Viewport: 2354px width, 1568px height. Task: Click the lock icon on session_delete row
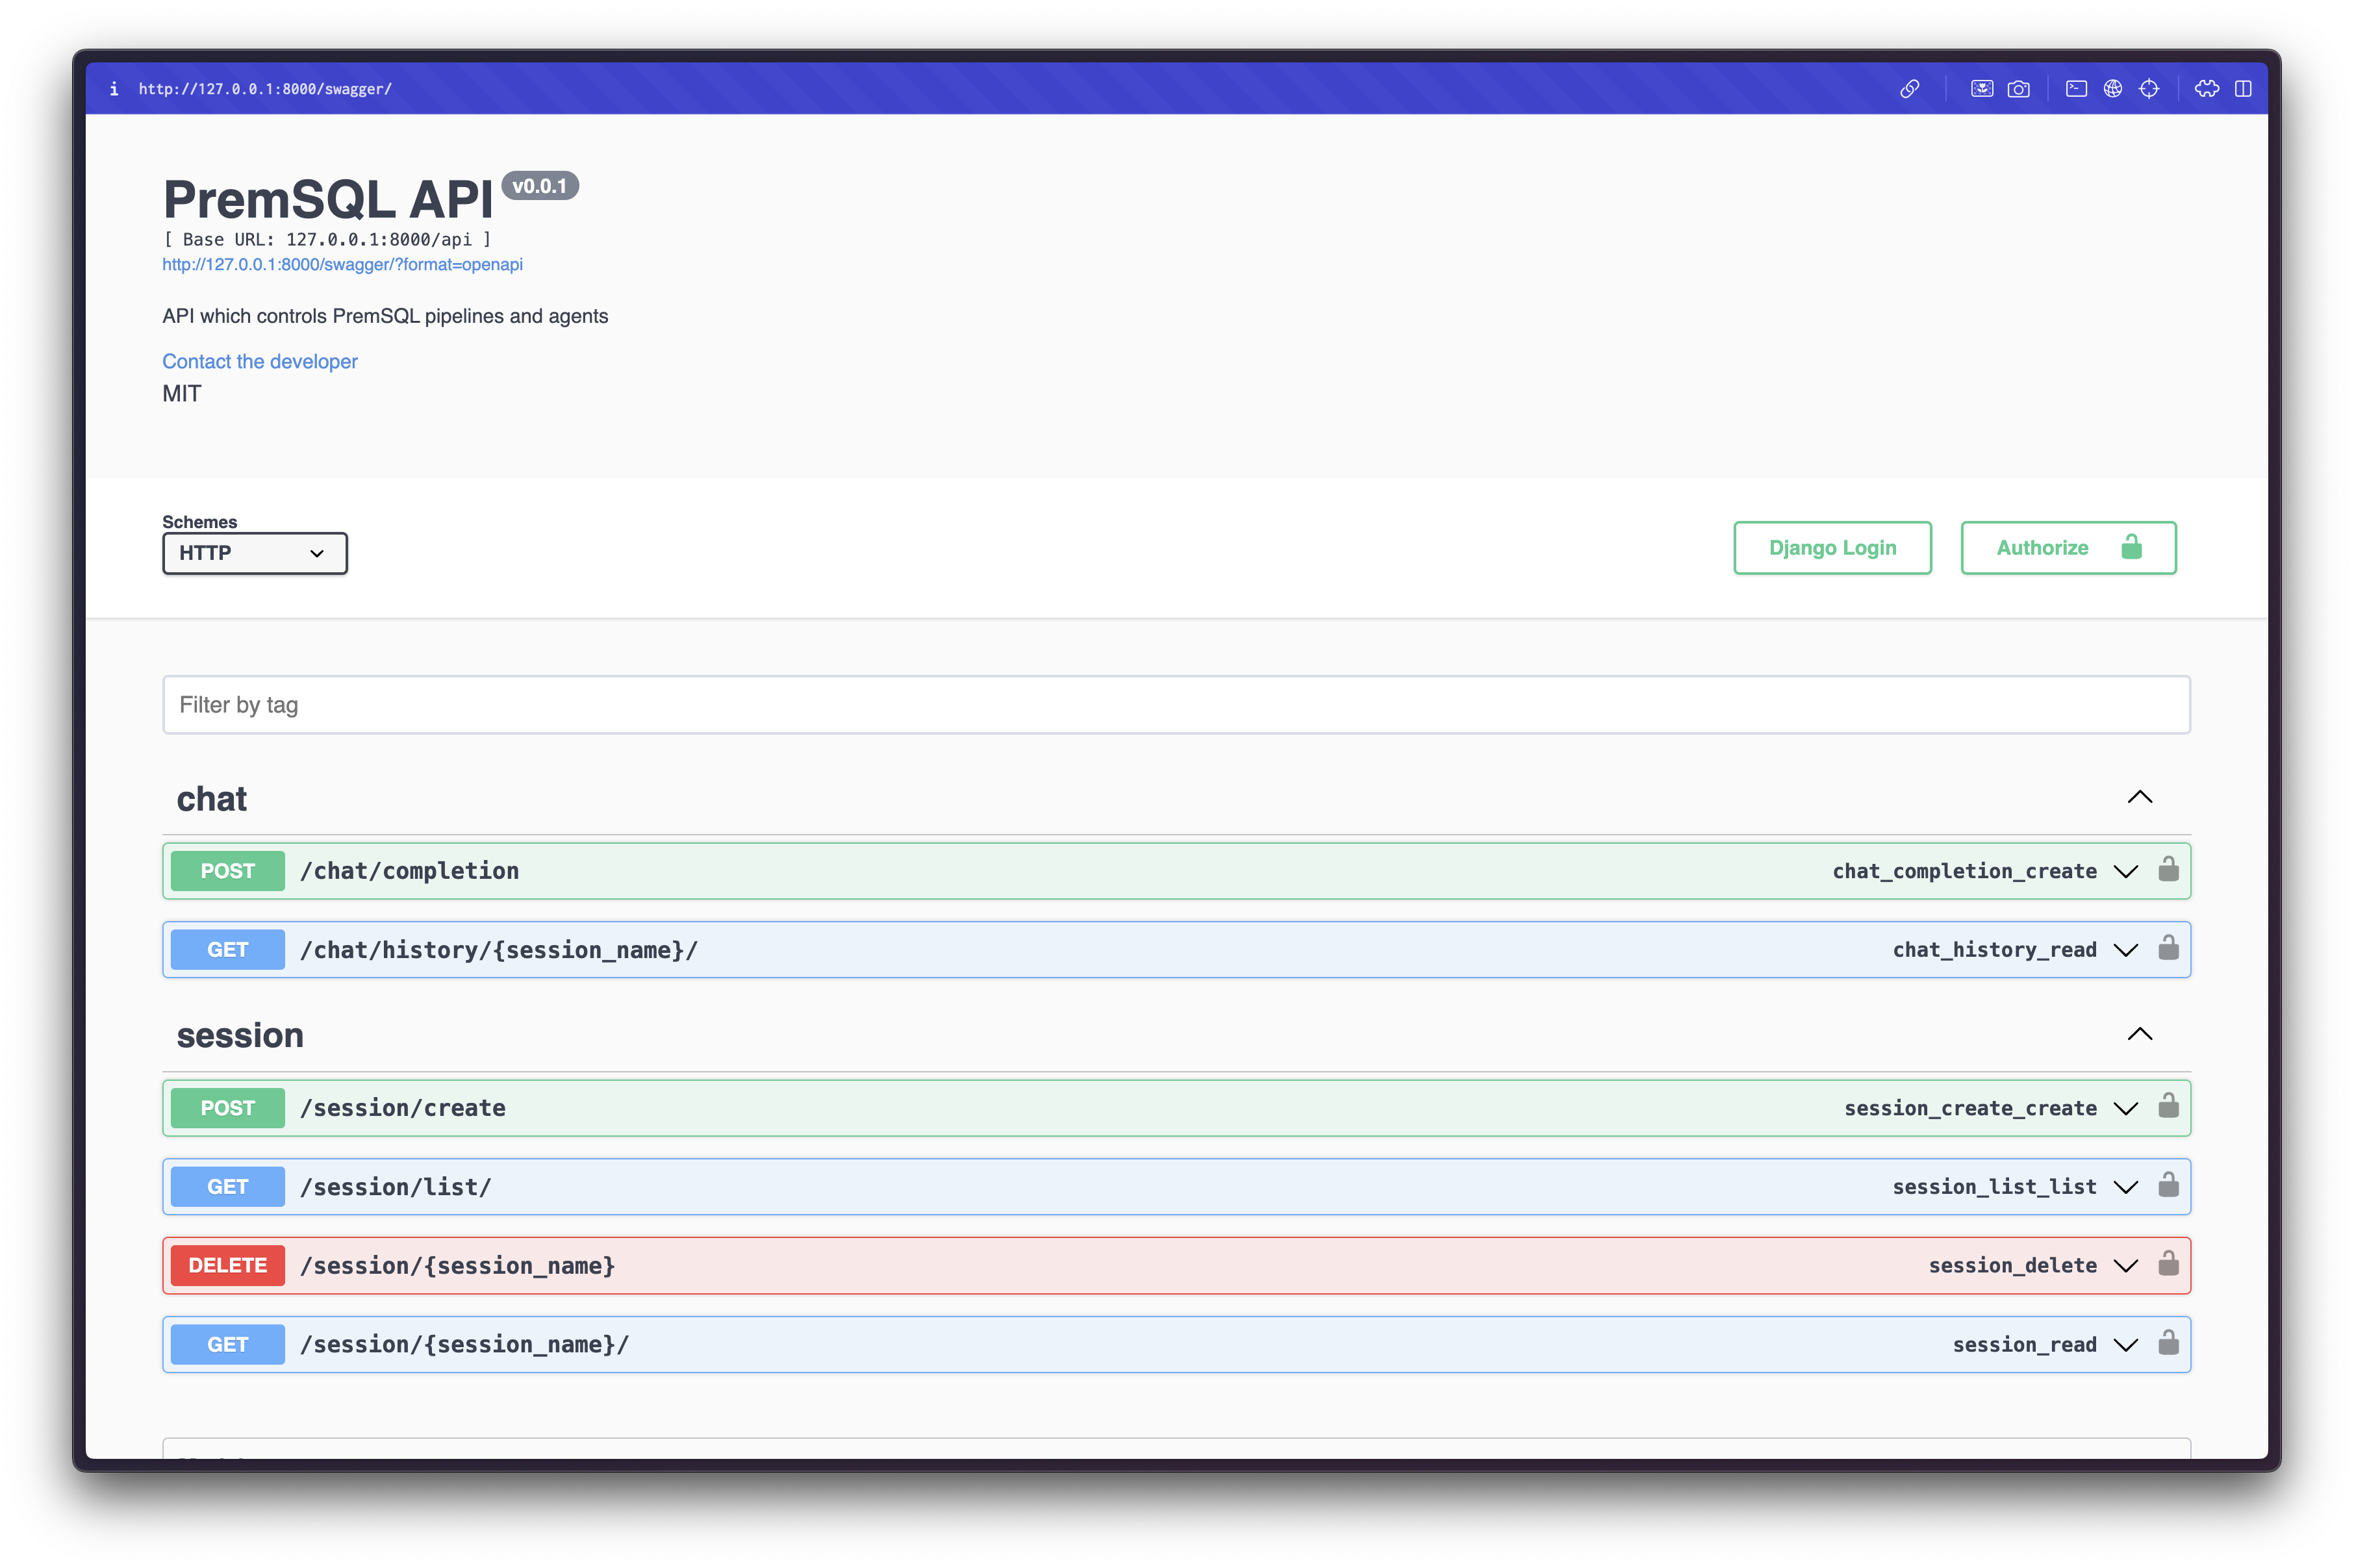coord(2168,1264)
